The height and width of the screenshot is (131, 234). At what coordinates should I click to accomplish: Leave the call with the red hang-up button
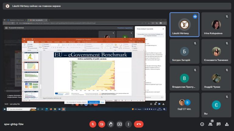(x=139, y=124)
